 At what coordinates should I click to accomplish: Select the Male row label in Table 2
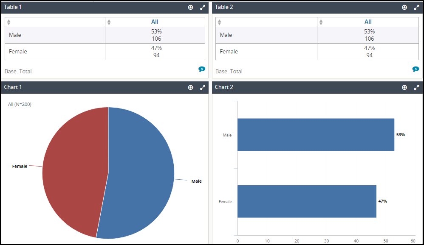point(226,35)
